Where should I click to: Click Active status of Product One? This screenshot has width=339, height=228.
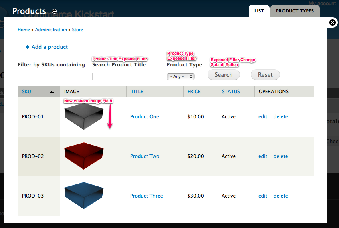point(228,116)
